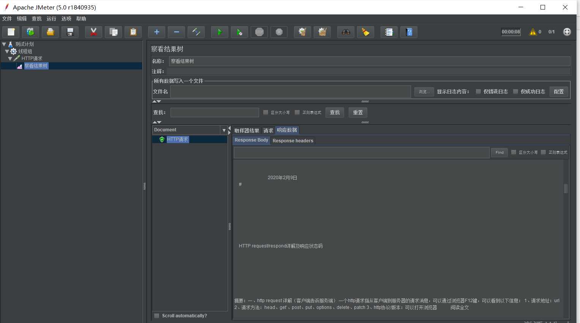The width and height of the screenshot is (580, 323).
Task: Click the 名称 name field
Action: click(x=370, y=61)
